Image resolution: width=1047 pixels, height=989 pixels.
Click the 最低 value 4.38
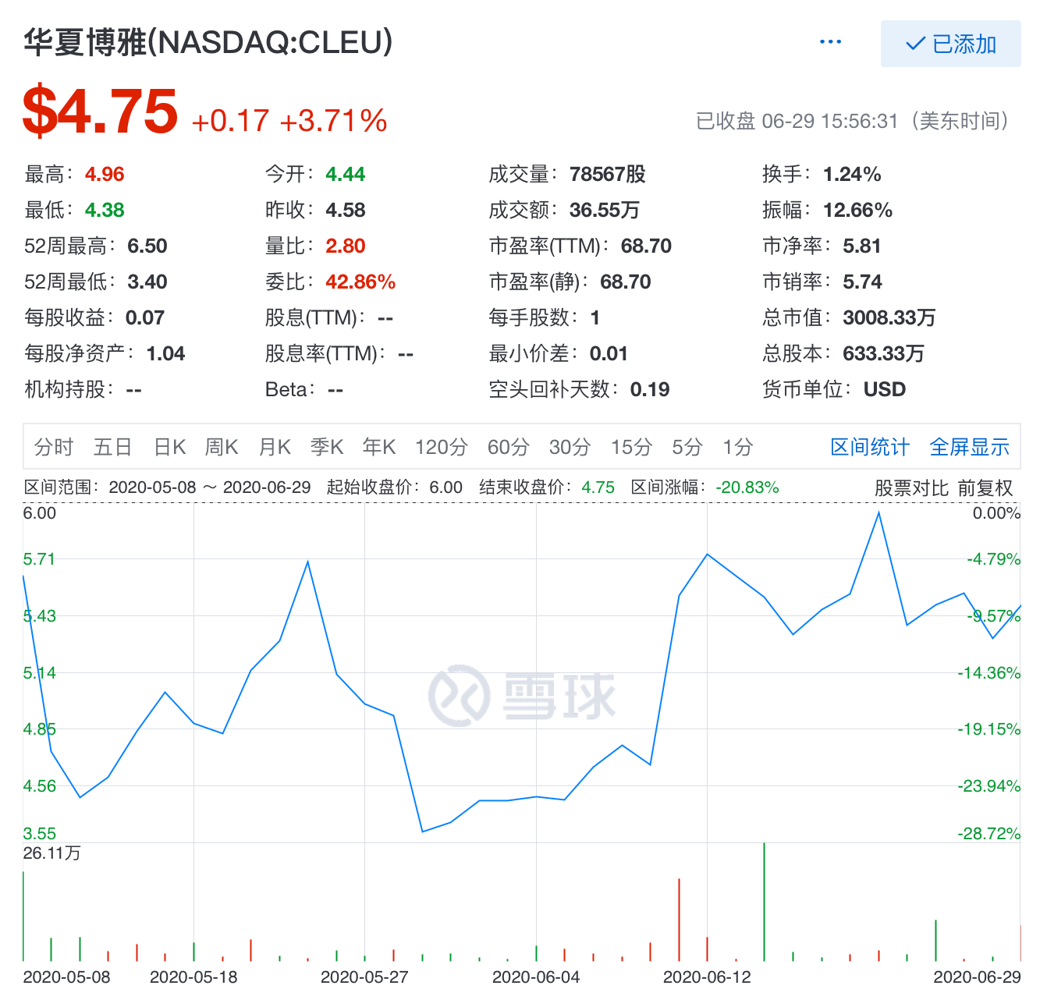(105, 210)
